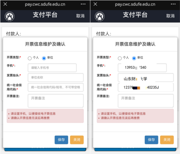Click the university logo on right header
This screenshot has height=154, width=180.
click(100, 16)
